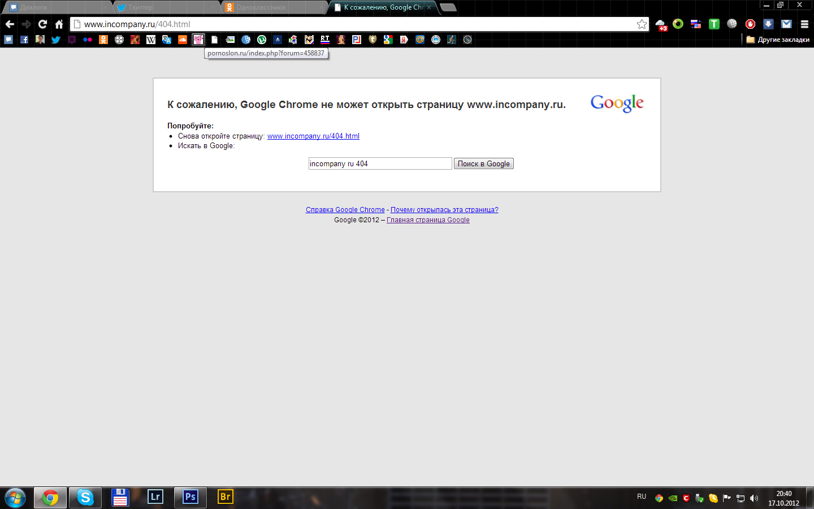Launch Adobe Bridge from the taskbar
Viewport: 814px width, 509px height.
click(x=226, y=497)
